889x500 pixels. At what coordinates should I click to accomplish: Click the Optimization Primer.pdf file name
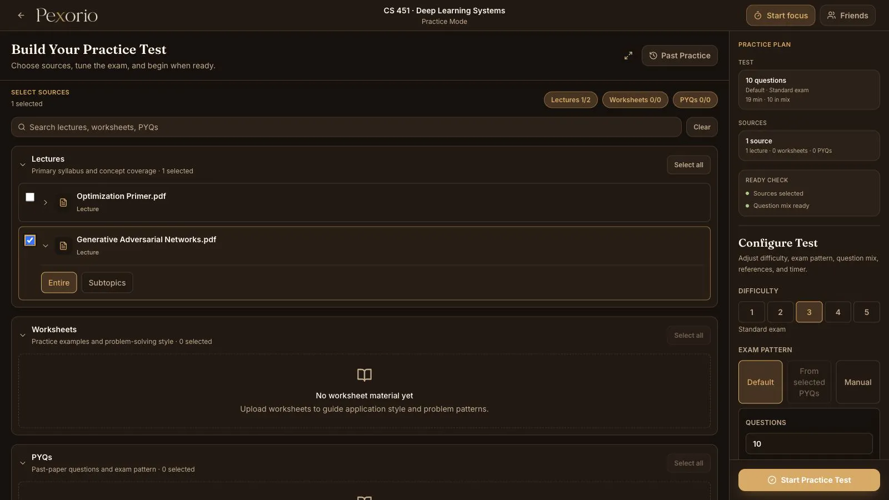[121, 196]
